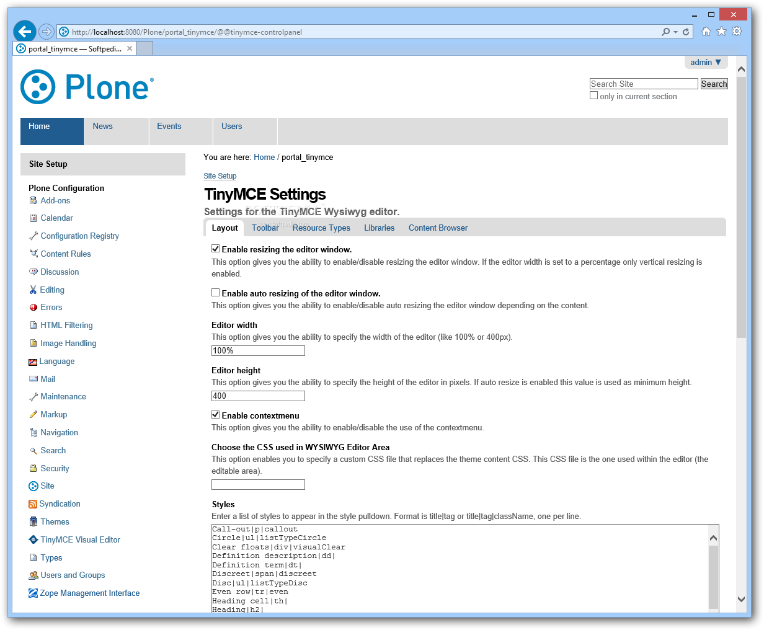Screen dimensions: 764x630
Task: Click the Editor width input field
Action: click(x=258, y=351)
